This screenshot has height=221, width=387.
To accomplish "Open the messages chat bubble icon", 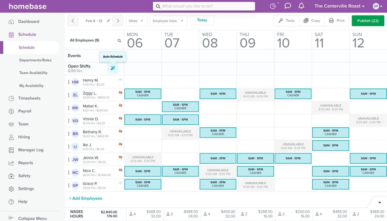I will point(288,6).
